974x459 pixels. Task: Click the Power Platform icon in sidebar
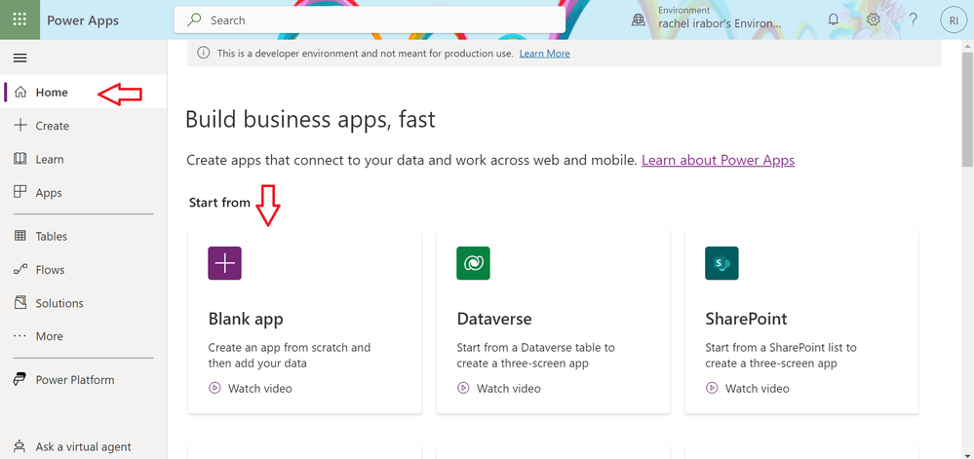(20, 379)
